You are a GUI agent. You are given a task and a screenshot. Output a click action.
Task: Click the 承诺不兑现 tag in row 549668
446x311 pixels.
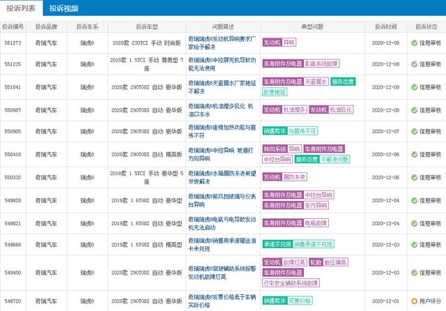[277, 245]
